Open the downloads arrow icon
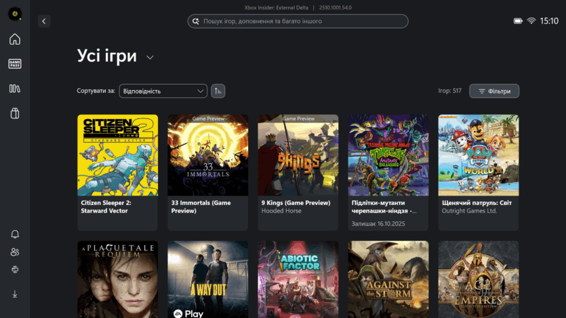 click(x=15, y=294)
